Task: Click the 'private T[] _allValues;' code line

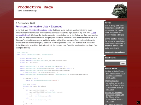Action: (29, 62)
